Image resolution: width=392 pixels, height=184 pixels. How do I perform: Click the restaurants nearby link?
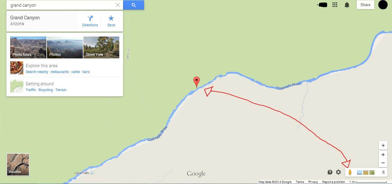coord(60,72)
